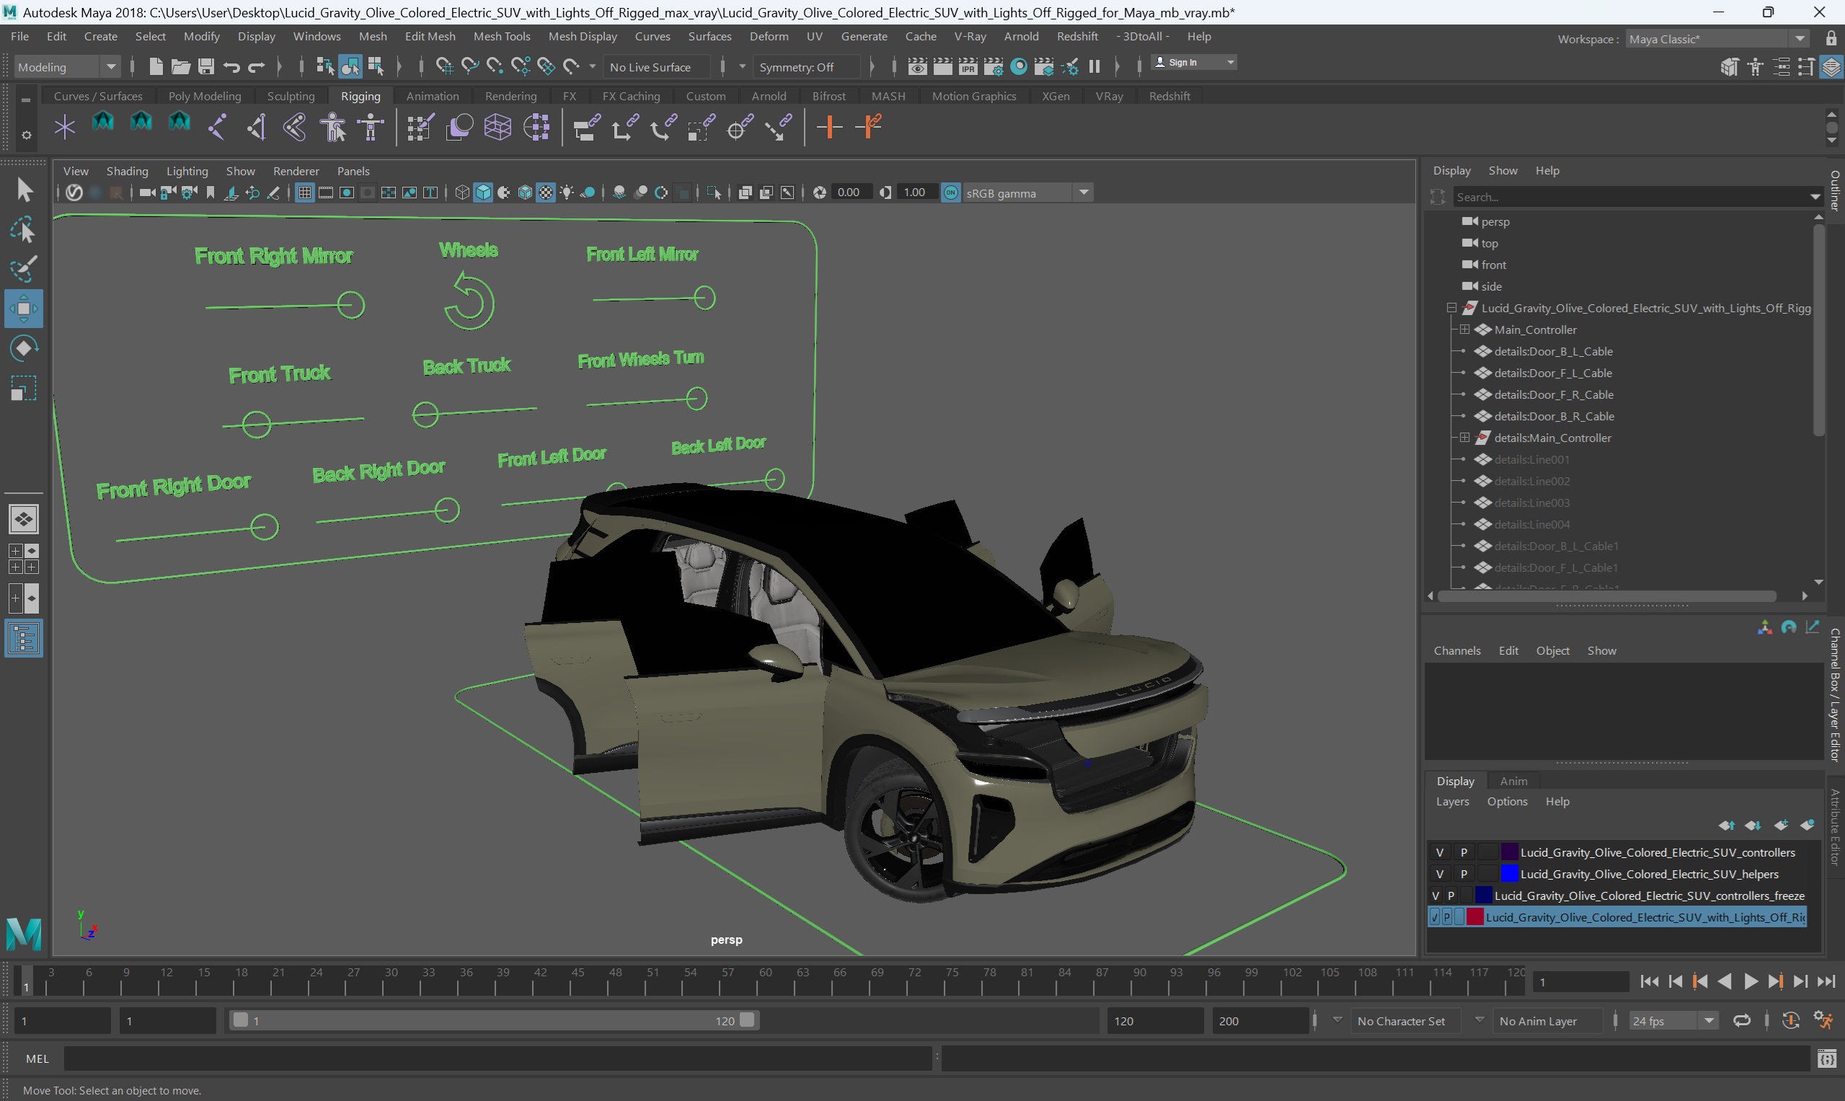The height and width of the screenshot is (1101, 1845).
Task: Toggle the sRGB color management button
Action: point(951,193)
